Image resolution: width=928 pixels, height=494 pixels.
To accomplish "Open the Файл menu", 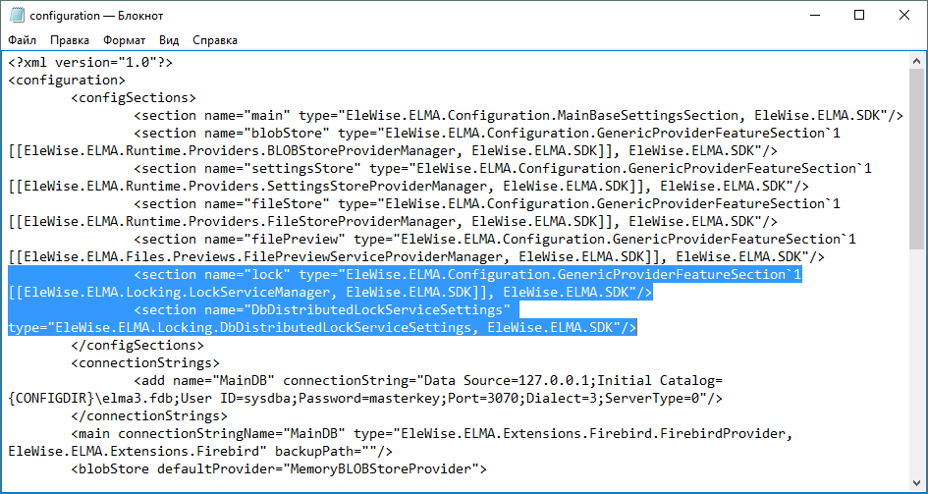I will coord(23,40).
